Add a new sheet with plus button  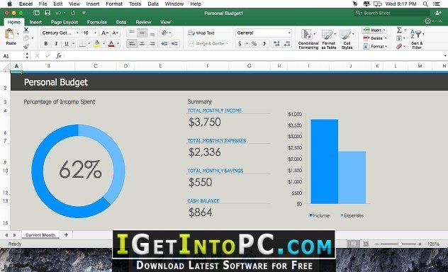point(67,234)
